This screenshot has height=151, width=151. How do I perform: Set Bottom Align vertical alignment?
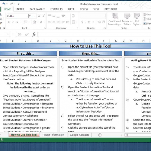(58, 17)
